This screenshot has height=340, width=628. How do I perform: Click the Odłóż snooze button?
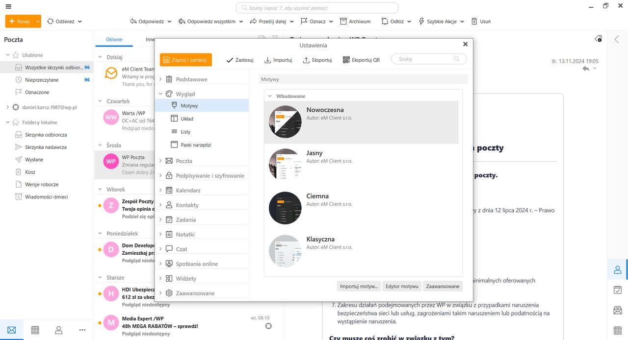[x=392, y=22]
